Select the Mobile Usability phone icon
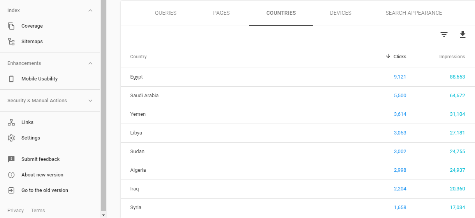The image size is (475, 218). (x=11, y=79)
